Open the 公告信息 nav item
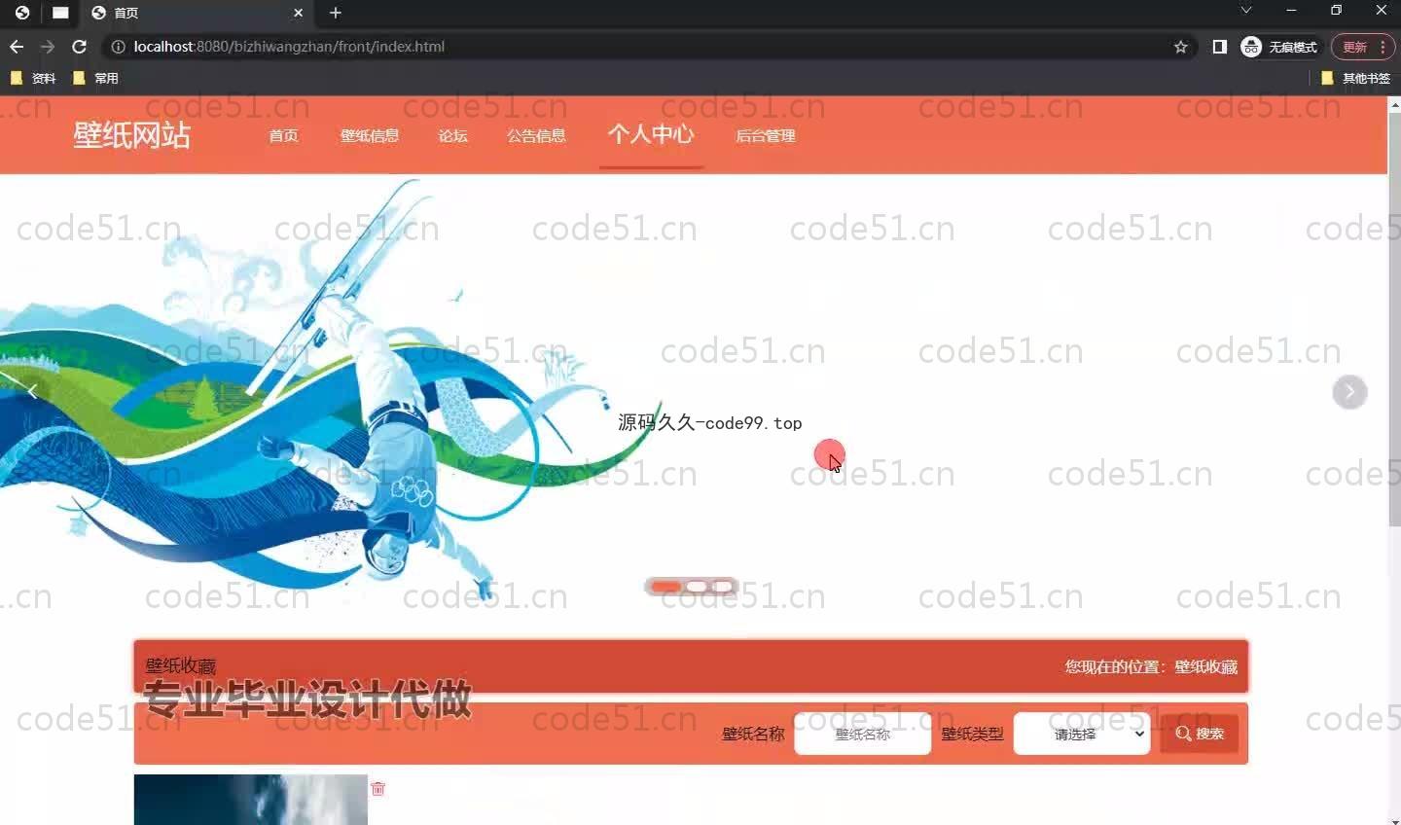The width and height of the screenshot is (1401, 825). (x=536, y=136)
